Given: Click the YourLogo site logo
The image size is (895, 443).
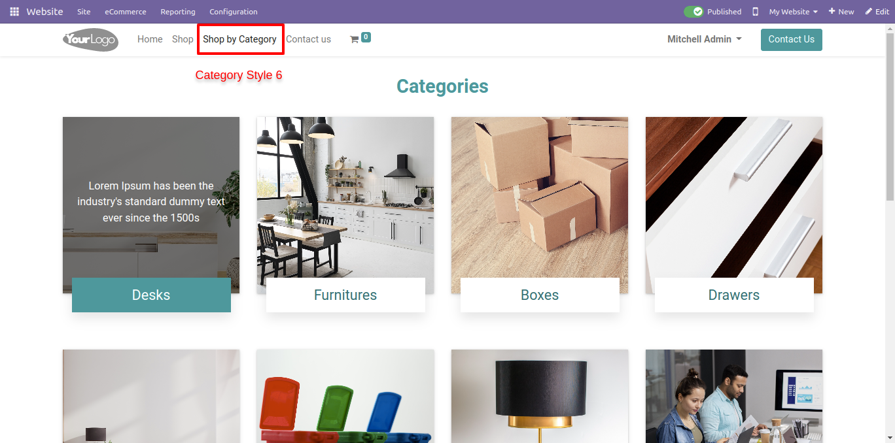Looking at the screenshot, I should pos(91,40).
